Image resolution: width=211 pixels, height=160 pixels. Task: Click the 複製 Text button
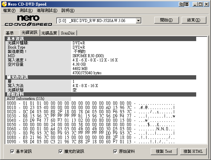pos(164,151)
